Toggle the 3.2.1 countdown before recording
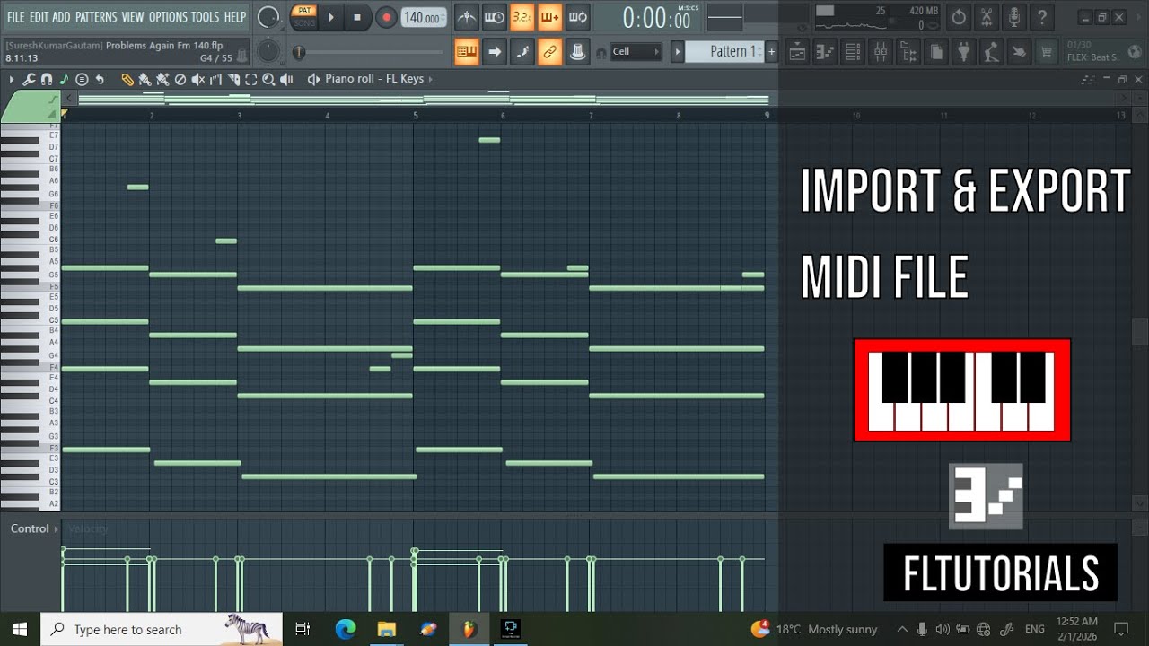This screenshot has width=1149, height=646. click(x=522, y=17)
